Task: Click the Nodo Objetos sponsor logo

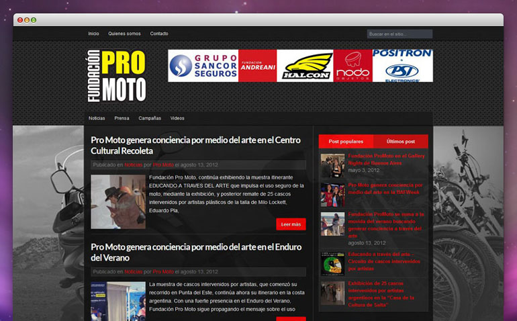Action: 352,66
